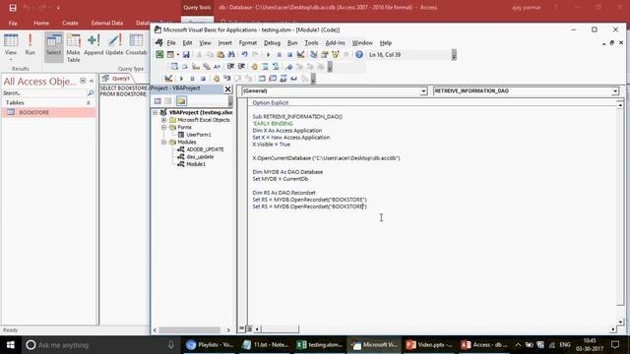Open the Home tab in Access ribbon
The image size is (630, 354).
pyautogui.click(x=41, y=23)
